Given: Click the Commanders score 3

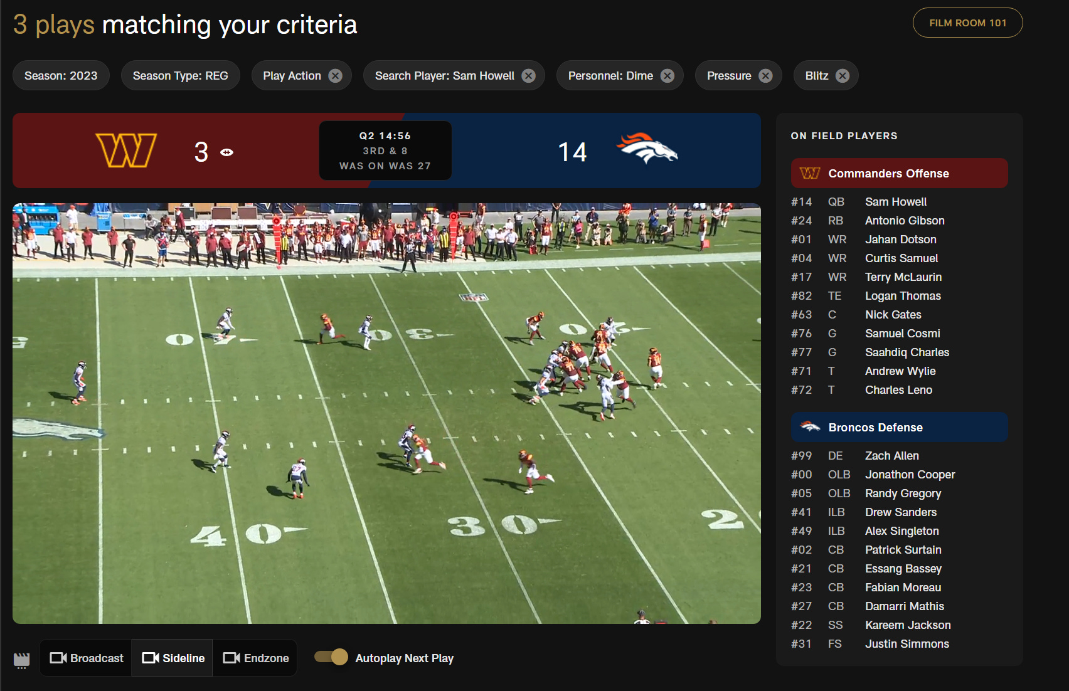Looking at the screenshot, I should (201, 152).
